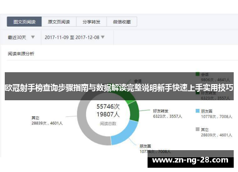Click the gray 其它 legend swatch
The image size is (238, 172).
(x=198, y=129)
